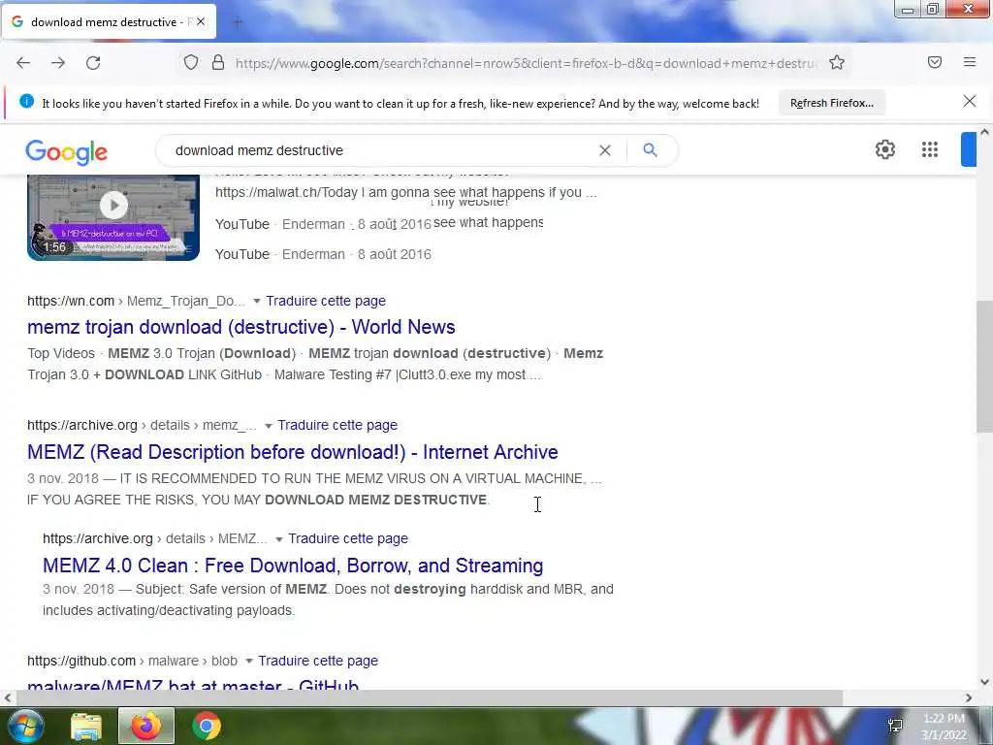This screenshot has width=993, height=745.
Task: Open 'MEMZ 4.0 Clean : Free Download' result
Action: [x=293, y=566]
